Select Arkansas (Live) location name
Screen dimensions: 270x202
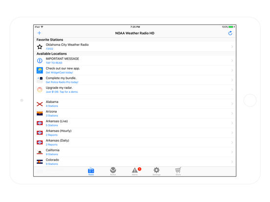pos(57,121)
